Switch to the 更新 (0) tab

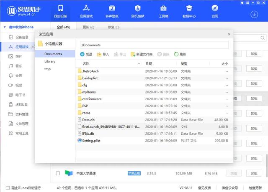[x=88, y=27]
